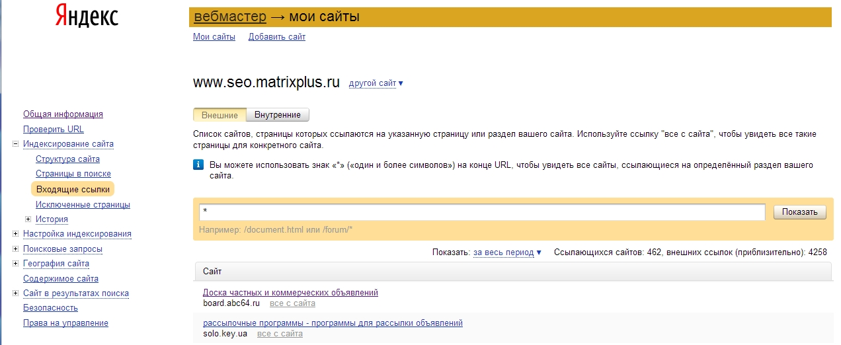Expand География сайта section

[15, 263]
